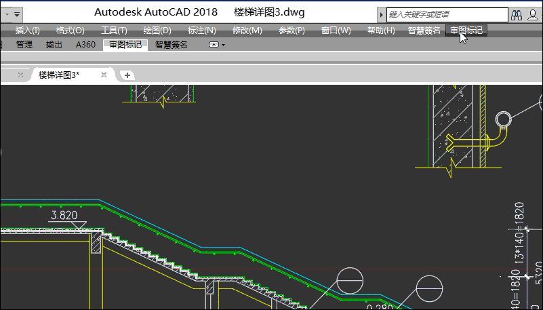Open a new drawing tab with plus
The width and height of the screenshot is (543, 310).
[x=127, y=75]
